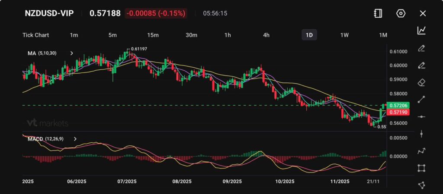The image size is (443, 194).
Task: Pick the horizontal line drawing tool
Action: coord(421,116)
